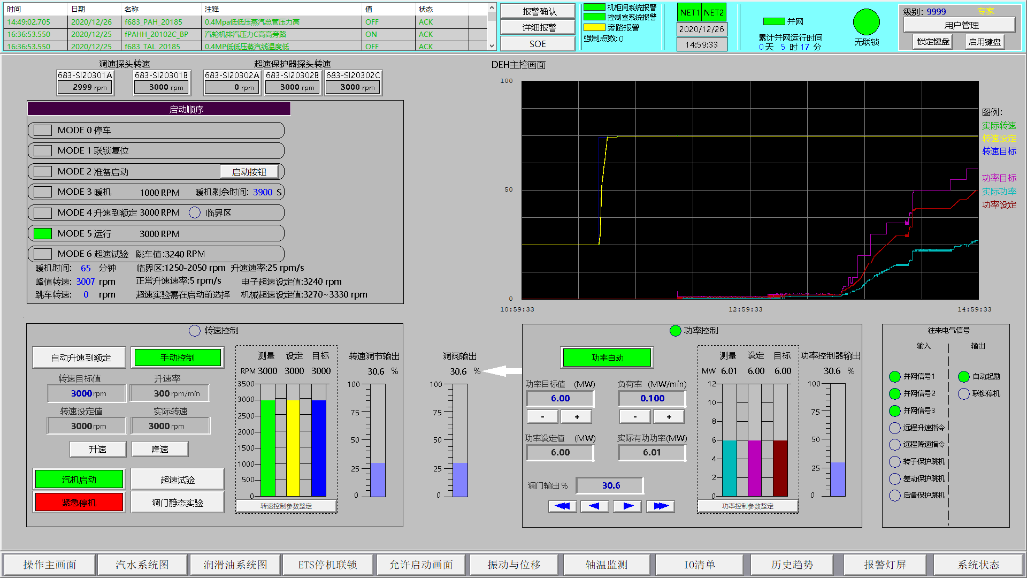
Task: Click the 并网信号3 indicator lamp
Action: tap(894, 410)
